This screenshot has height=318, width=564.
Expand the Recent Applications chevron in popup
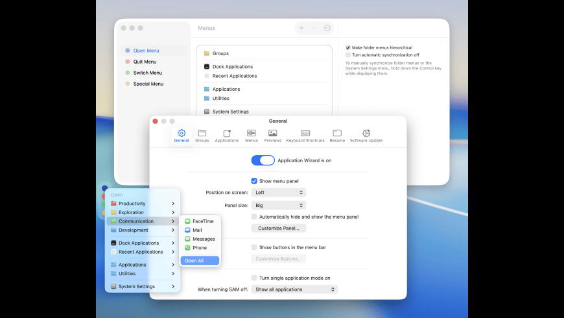point(173,252)
